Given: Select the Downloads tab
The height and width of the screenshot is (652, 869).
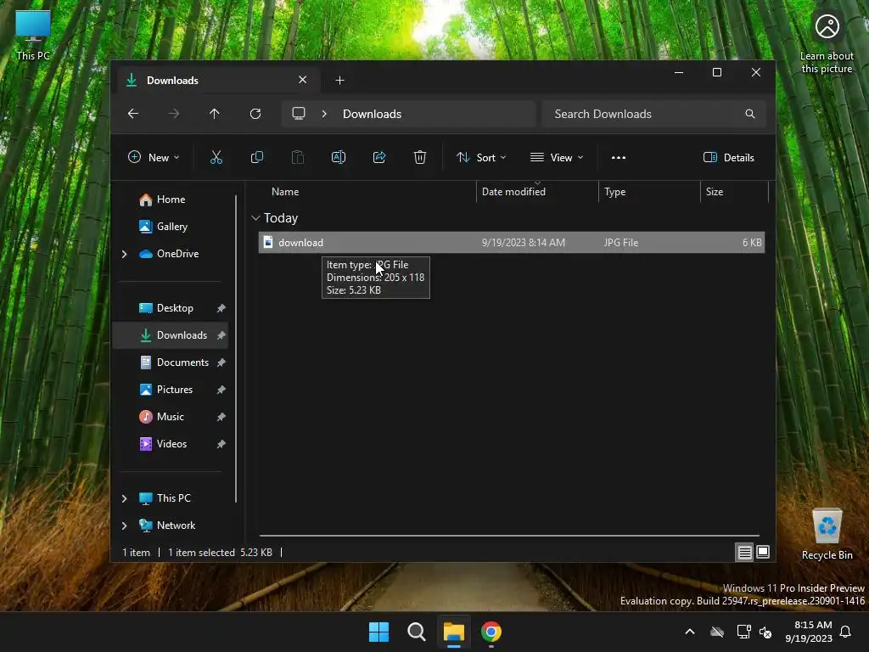Looking at the screenshot, I should click(x=216, y=81).
